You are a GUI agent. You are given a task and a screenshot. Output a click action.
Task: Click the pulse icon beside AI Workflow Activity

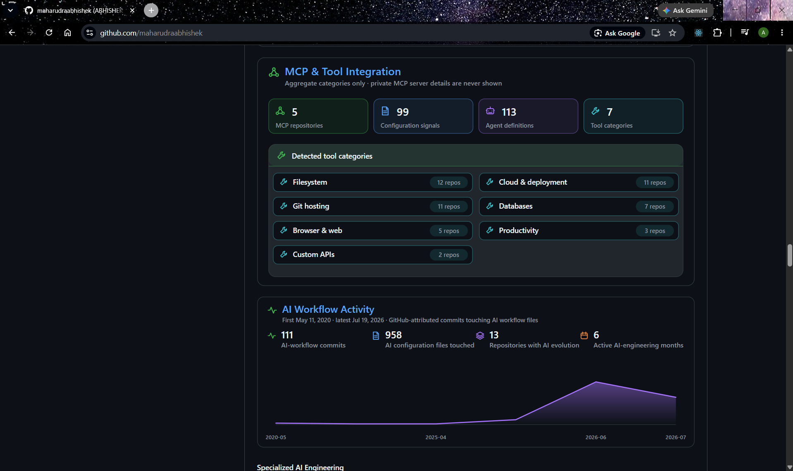coord(272,310)
